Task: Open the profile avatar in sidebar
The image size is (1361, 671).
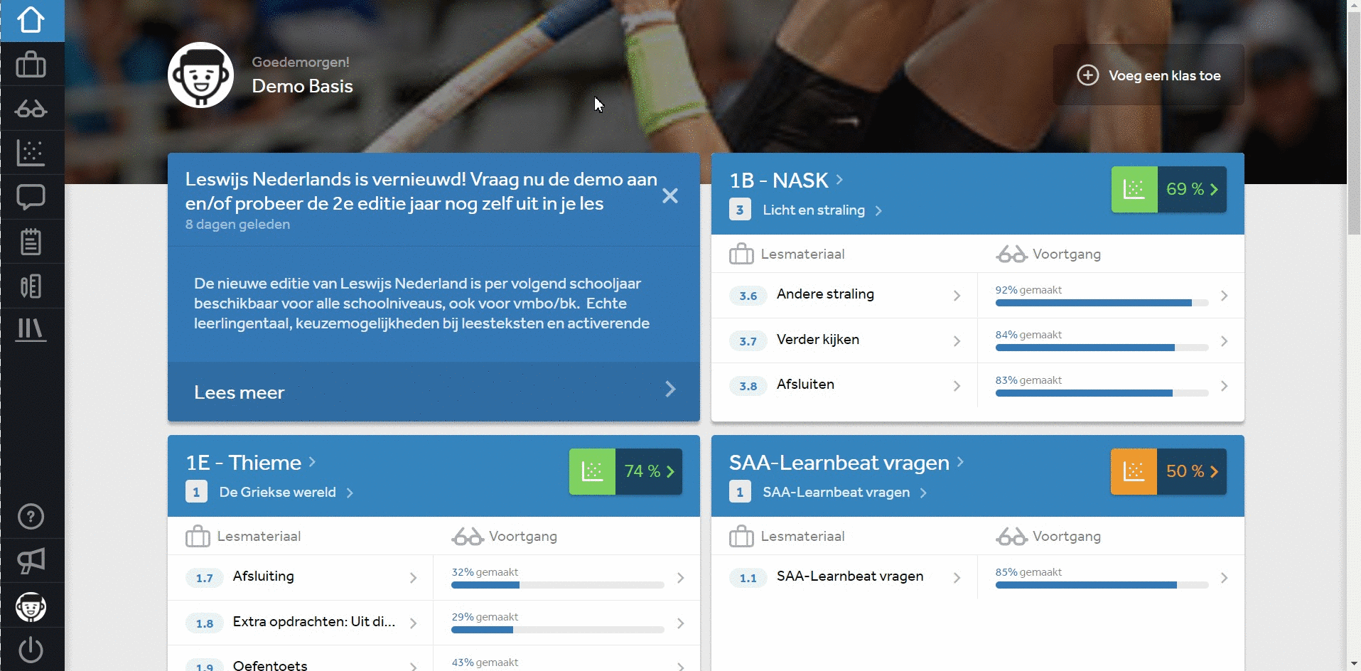Action: pyautogui.click(x=31, y=607)
